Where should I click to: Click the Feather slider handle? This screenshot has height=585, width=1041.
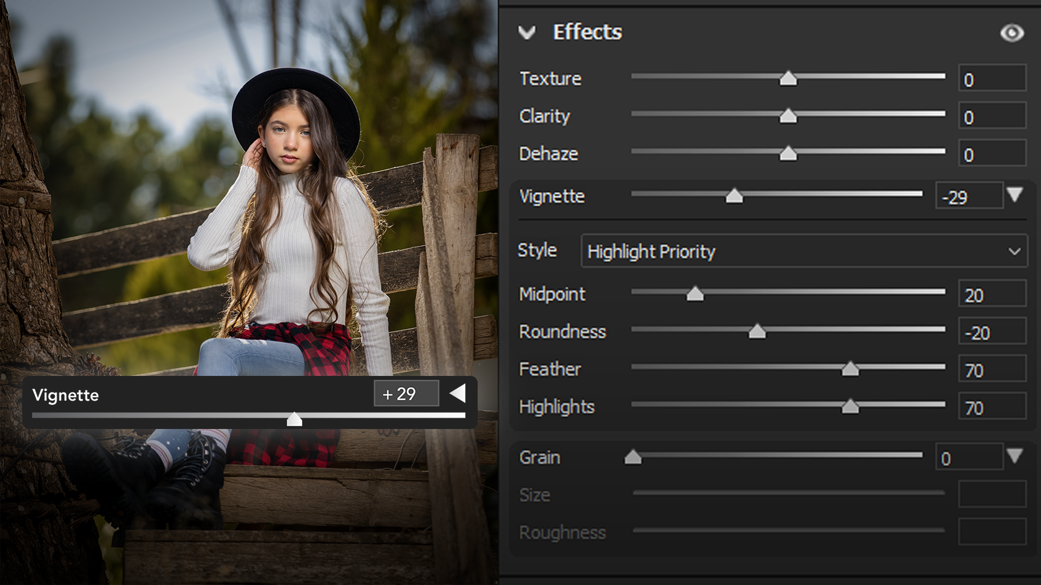(850, 369)
